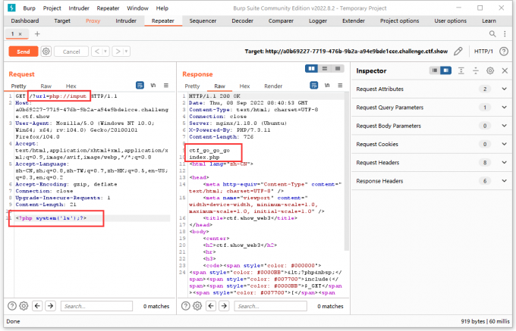
Task: Open history back dropdown arrow
Action: click(105, 52)
